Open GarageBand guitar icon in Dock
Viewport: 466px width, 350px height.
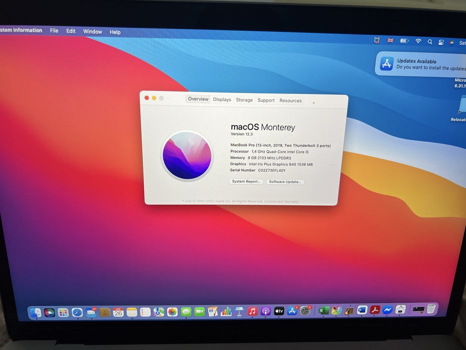[x=349, y=310]
